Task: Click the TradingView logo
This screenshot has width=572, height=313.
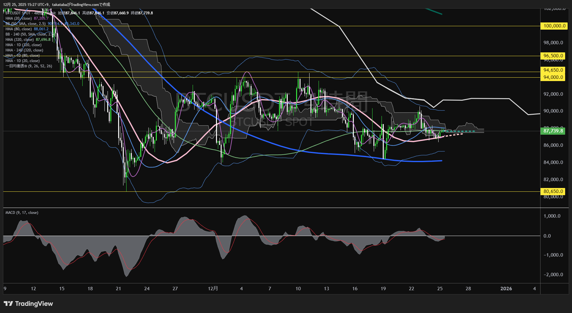Action: pyautogui.click(x=28, y=304)
